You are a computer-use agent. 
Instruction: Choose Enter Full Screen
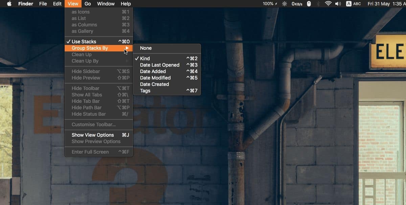pyautogui.click(x=99, y=152)
